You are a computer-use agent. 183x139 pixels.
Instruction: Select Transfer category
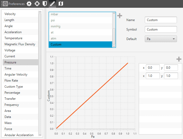point(21,99)
